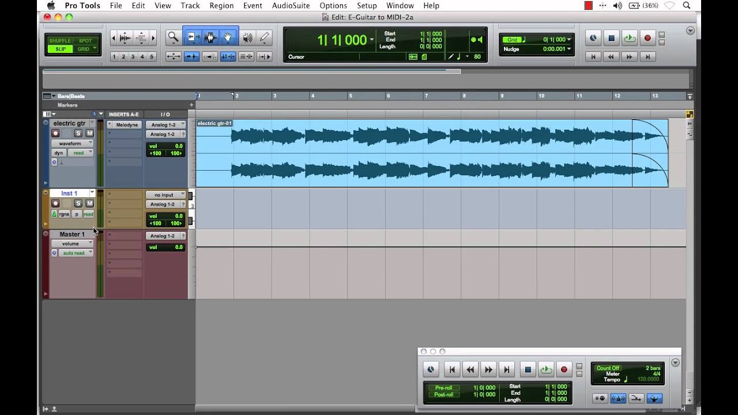Open the Options menu

333,6
